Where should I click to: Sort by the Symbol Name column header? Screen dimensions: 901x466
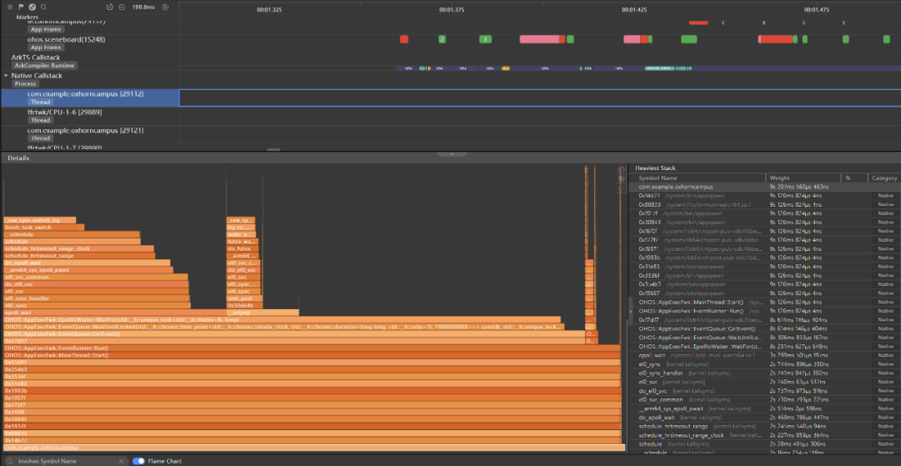coord(697,178)
